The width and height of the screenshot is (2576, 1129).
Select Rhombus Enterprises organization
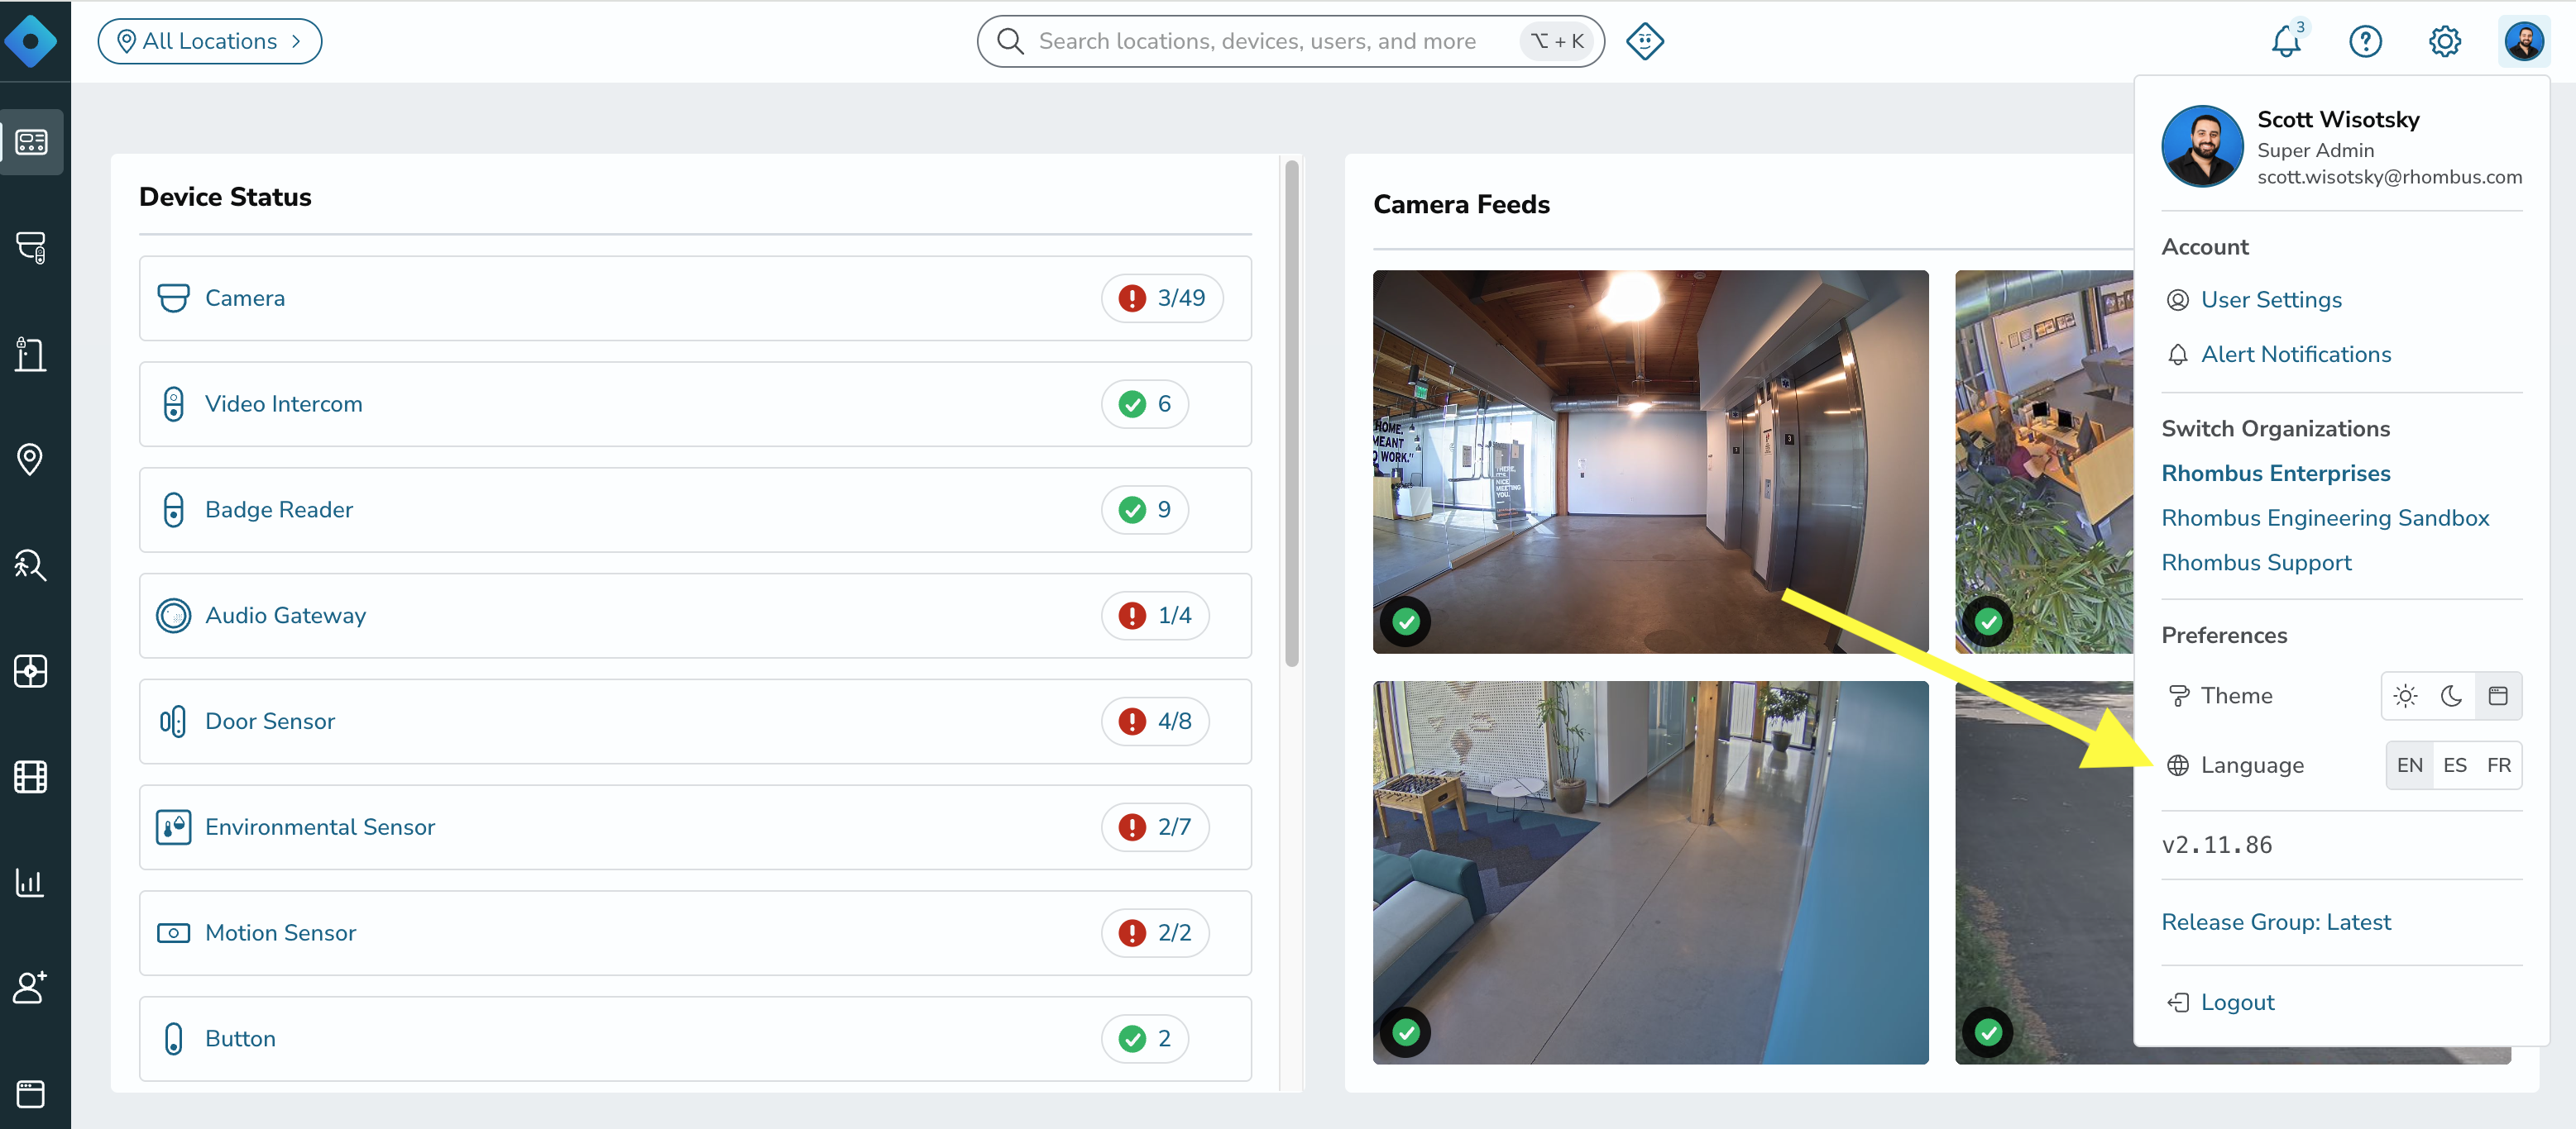(2276, 473)
